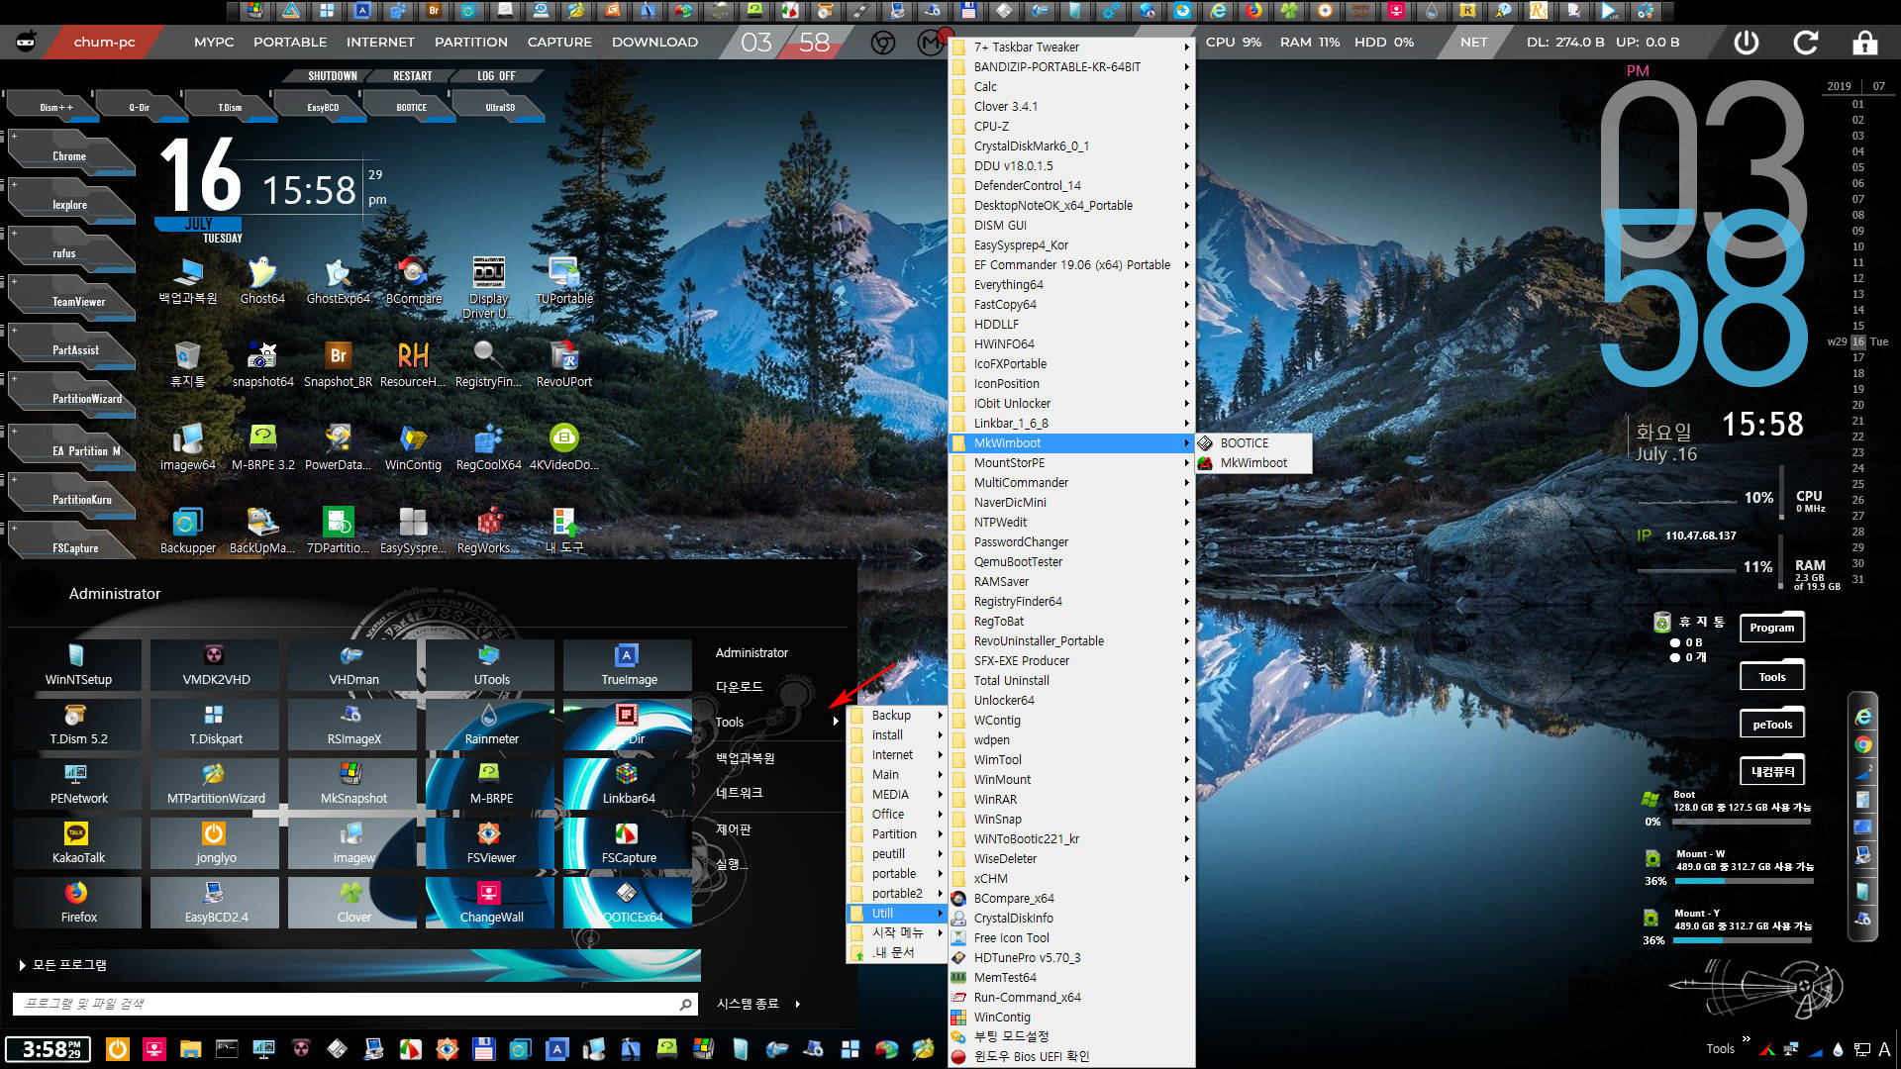
Task: Launch Snapshot_BR desktop shortcut
Action: click(x=338, y=363)
